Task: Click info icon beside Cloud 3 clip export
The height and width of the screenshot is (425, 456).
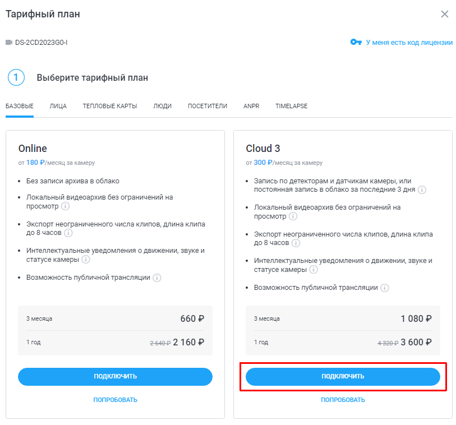Action: click(x=296, y=243)
